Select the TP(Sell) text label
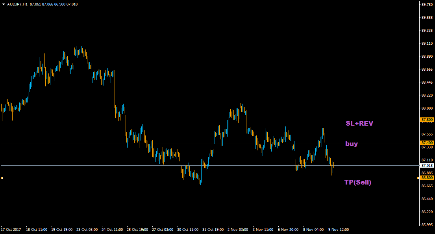Screen dimensions: 435x234 358,182
